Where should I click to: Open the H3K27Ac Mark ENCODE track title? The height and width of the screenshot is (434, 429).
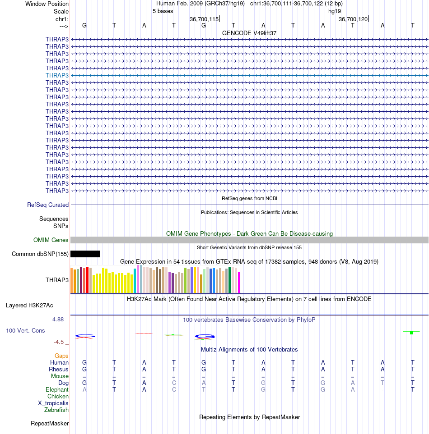tap(249, 299)
